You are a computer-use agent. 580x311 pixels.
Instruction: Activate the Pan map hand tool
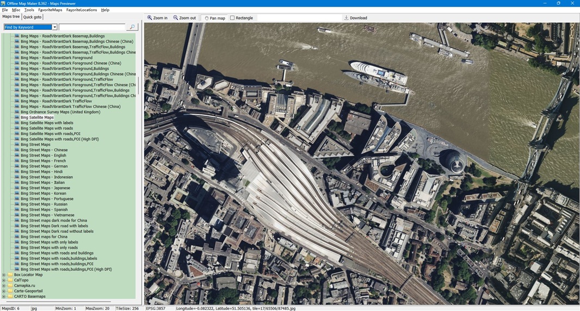click(214, 18)
